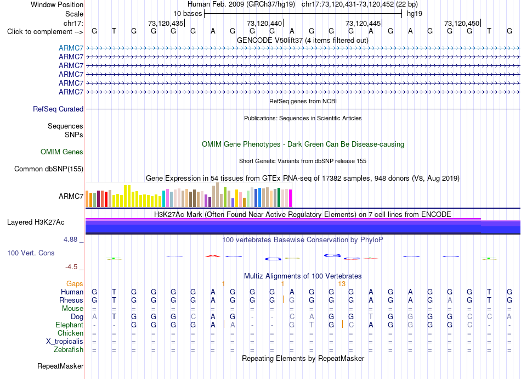Image resolution: width=521 pixels, height=379 pixels.
Task: Click the hg19 label beside the scale bar
Action: [415, 14]
